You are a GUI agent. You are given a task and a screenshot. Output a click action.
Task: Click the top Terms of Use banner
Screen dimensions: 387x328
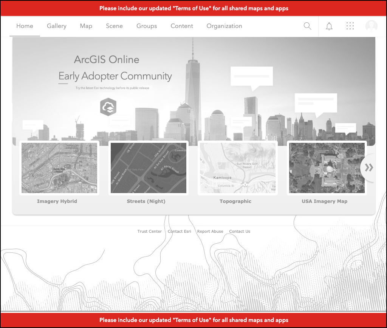[x=194, y=8]
